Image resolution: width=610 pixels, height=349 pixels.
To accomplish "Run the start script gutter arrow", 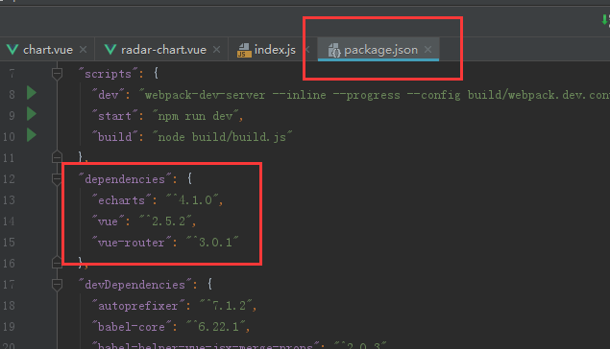I will point(32,114).
